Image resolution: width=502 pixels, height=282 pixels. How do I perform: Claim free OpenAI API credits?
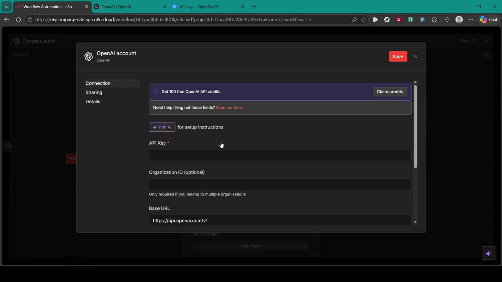[x=390, y=92]
